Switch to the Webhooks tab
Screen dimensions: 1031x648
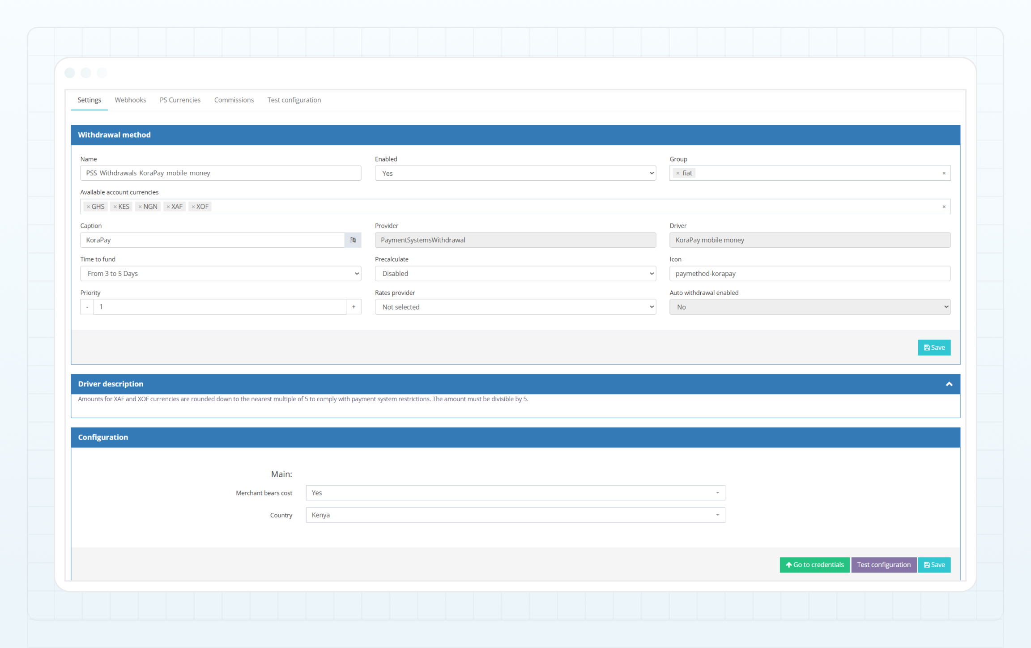[130, 100]
